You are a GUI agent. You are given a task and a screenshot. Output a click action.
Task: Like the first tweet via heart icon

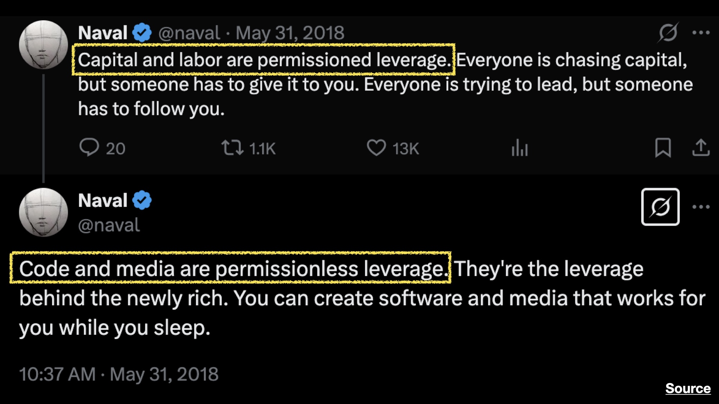(x=376, y=148)
